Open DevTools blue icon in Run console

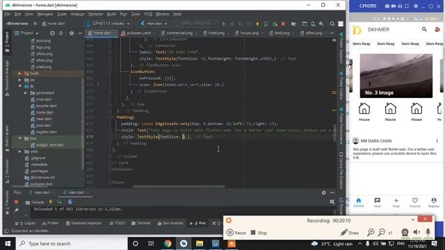[70, 202]
